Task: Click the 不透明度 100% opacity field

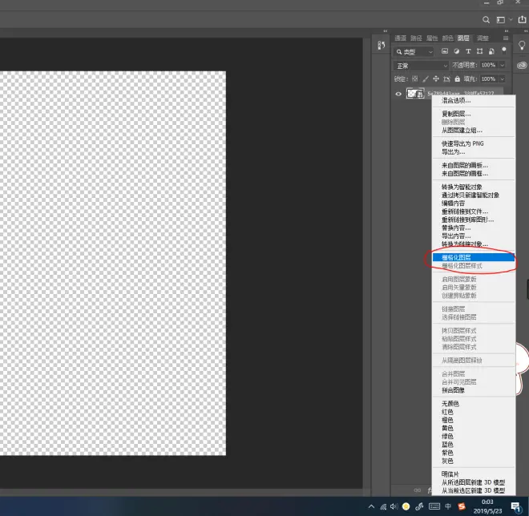Action: point(488,65)
